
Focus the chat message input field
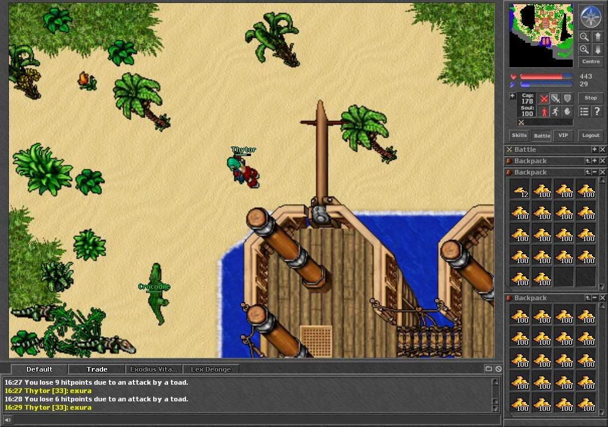tap(256, 420)
